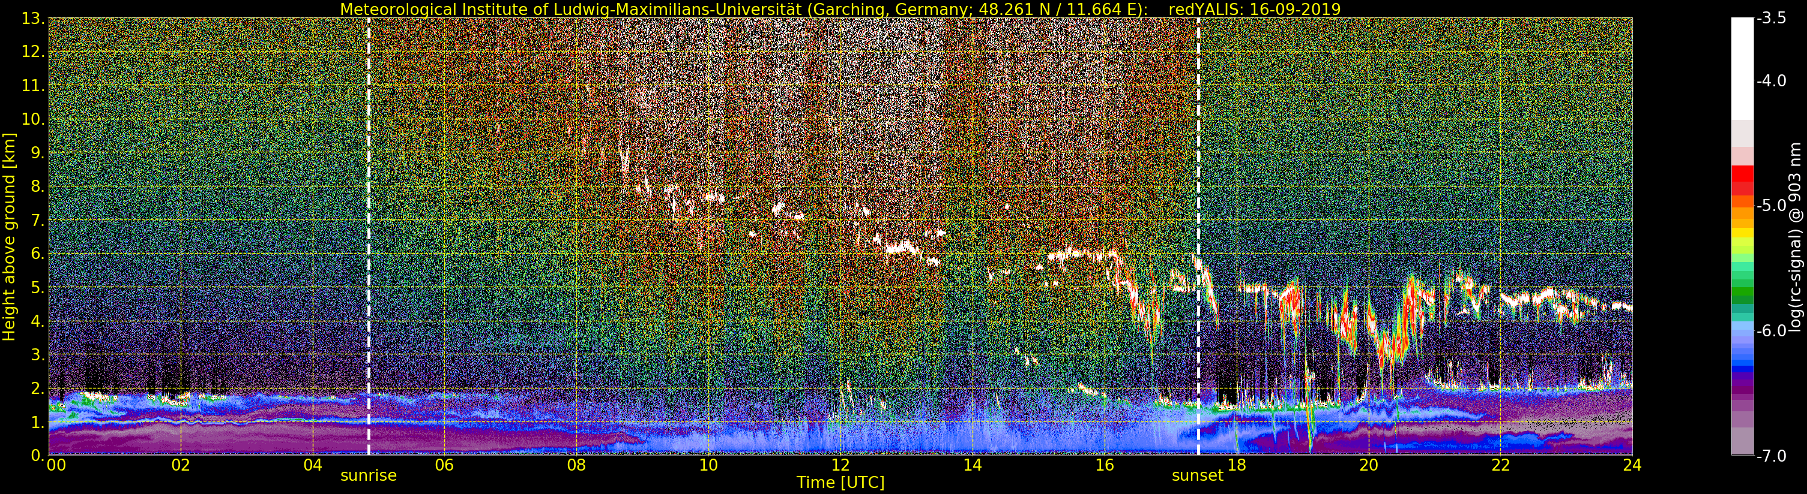1807x494 pixels.
Task: Click the '06' time tick label
Action: 444,465
